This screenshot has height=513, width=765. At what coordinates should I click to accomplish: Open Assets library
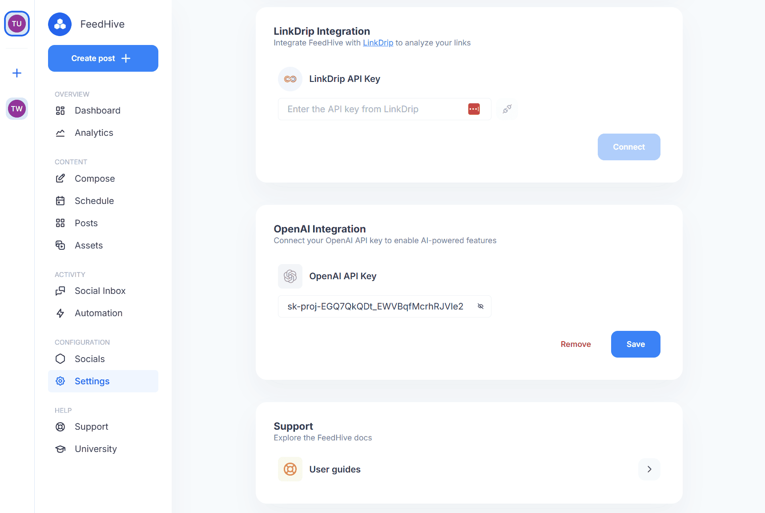(x=103, y=245)
